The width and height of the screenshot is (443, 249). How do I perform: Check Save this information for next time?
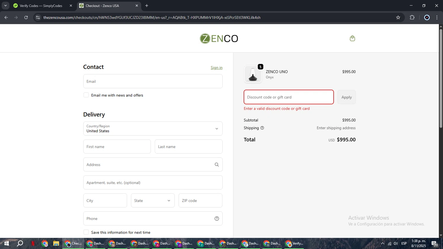pyautogui.click(x=86, y=232)
